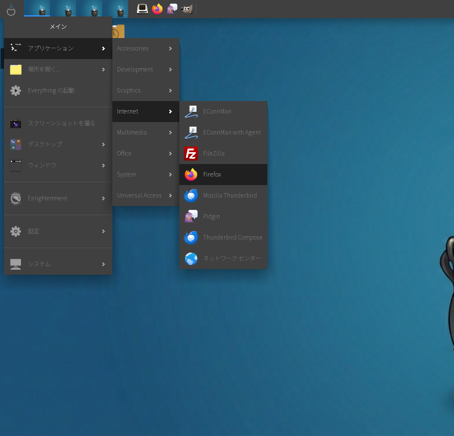
Task: Click the desktop grid icon beside デスクトップ
Action: 16,144
